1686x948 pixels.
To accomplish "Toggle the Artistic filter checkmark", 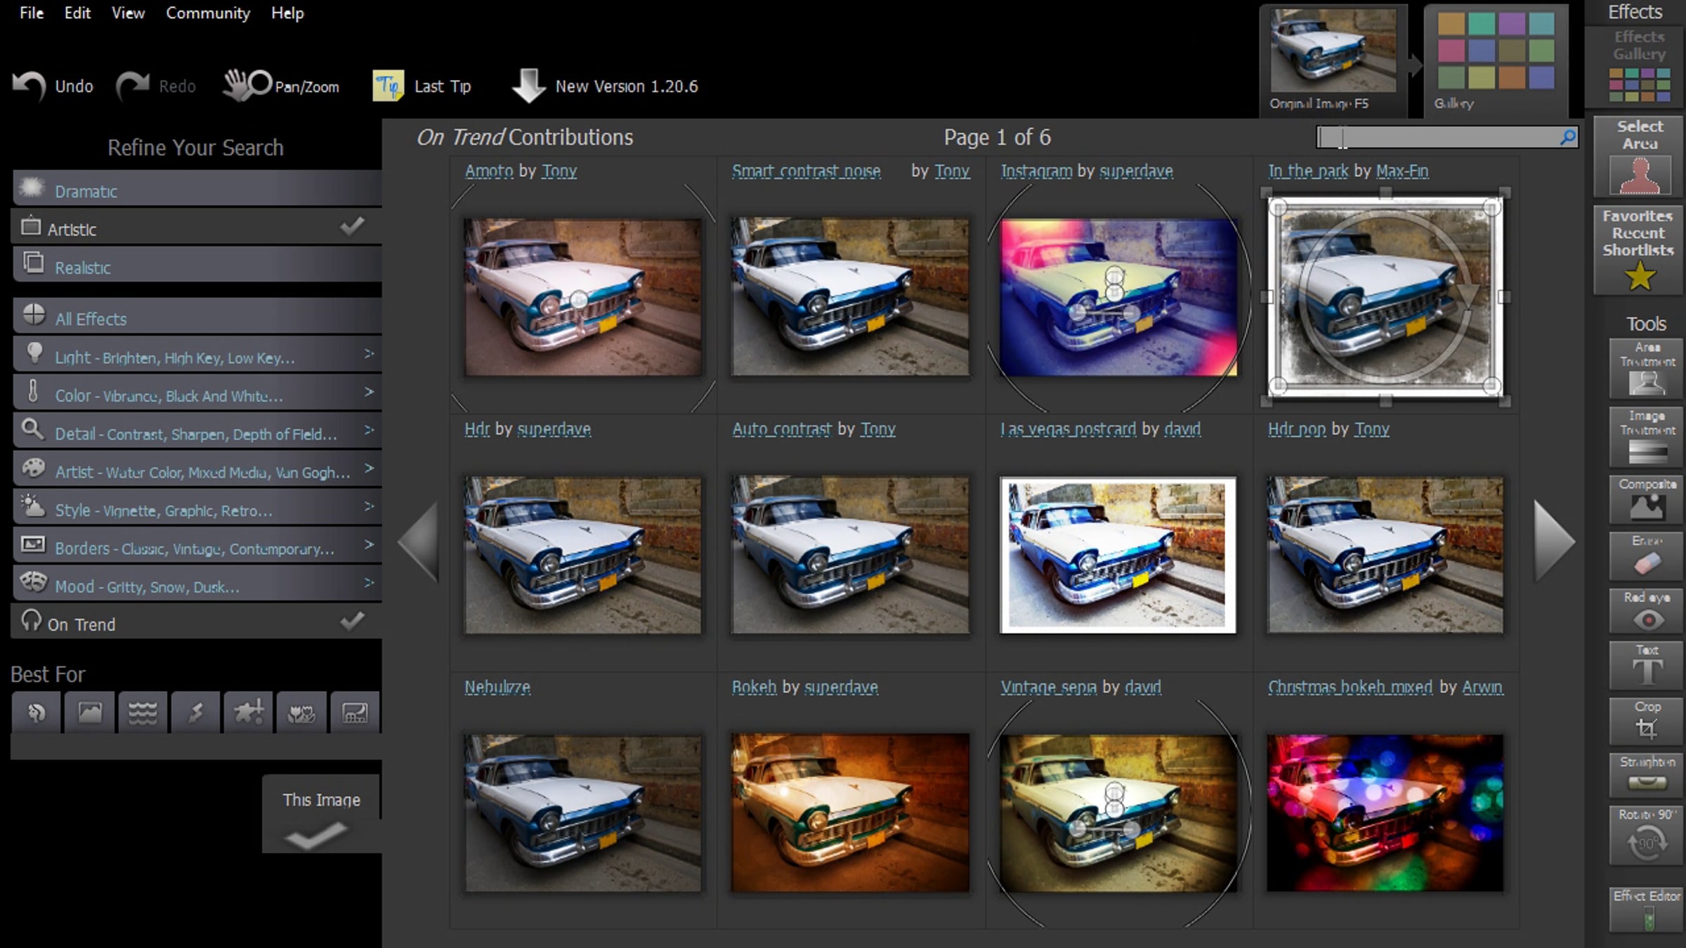I will pos(352,227).
